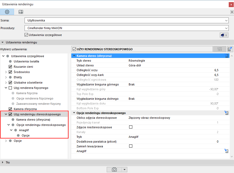
Task: Edit Odległość oczy-kark value field
Action: coord(216,75)
